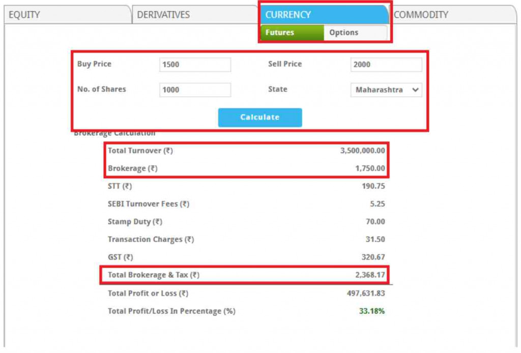
Task: Open the DERIVATIVES tab
Action: [164, 15]
